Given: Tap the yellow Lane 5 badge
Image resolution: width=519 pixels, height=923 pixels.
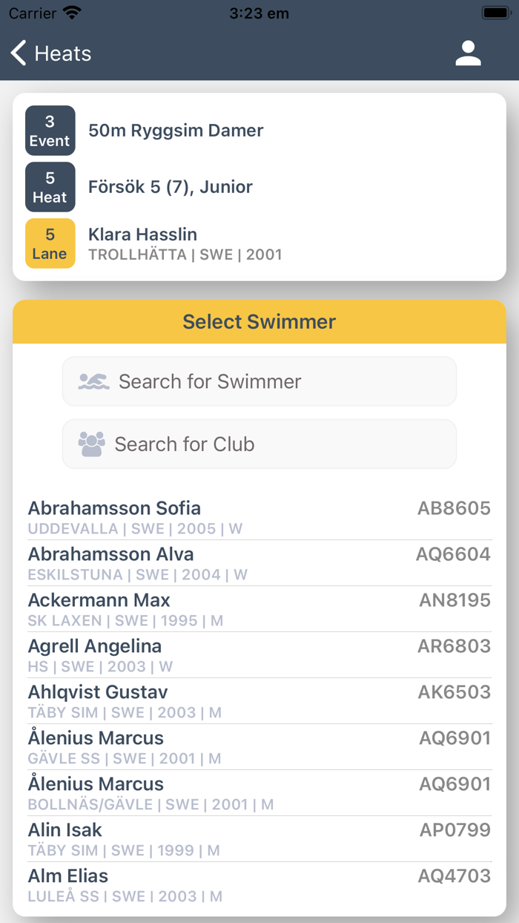Looking at the screenshot, I should 50,243.
